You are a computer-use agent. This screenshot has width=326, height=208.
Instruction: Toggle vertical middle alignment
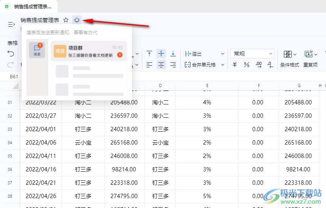pos(161,54)
